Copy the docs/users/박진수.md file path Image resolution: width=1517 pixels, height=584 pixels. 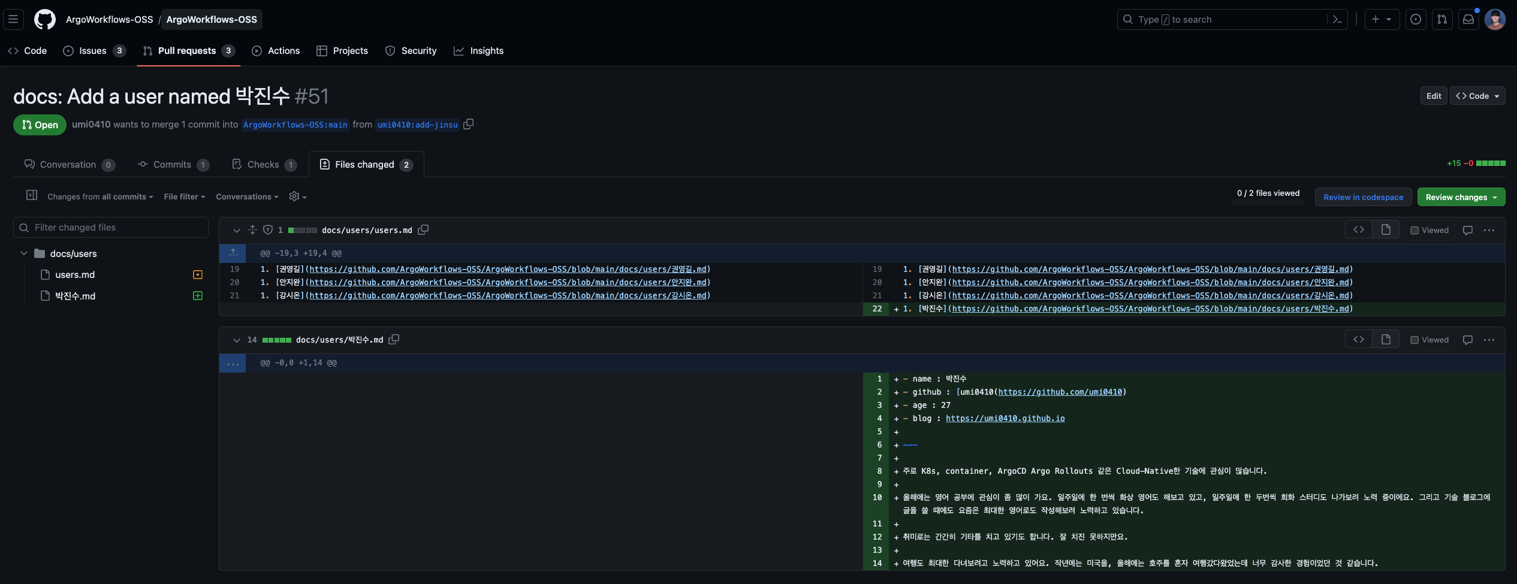tap(394, 340)
